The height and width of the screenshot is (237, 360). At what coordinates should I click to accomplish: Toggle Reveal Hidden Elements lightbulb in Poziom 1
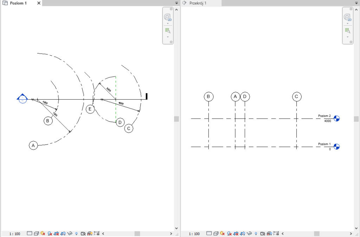[x=76, y=233]
